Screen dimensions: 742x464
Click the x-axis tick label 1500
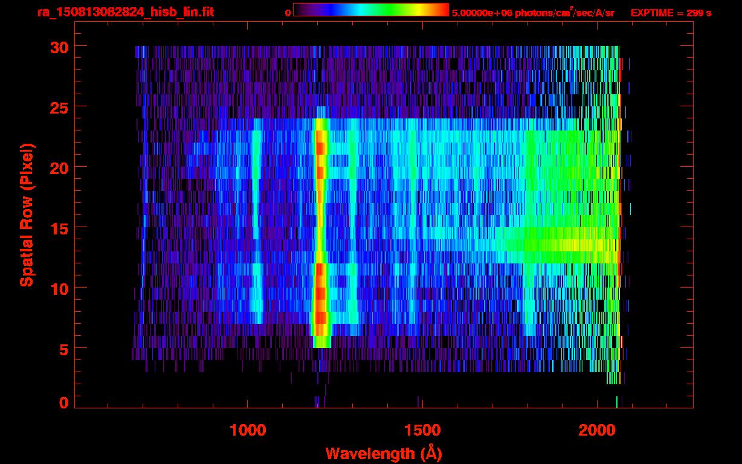click(422, 430)
